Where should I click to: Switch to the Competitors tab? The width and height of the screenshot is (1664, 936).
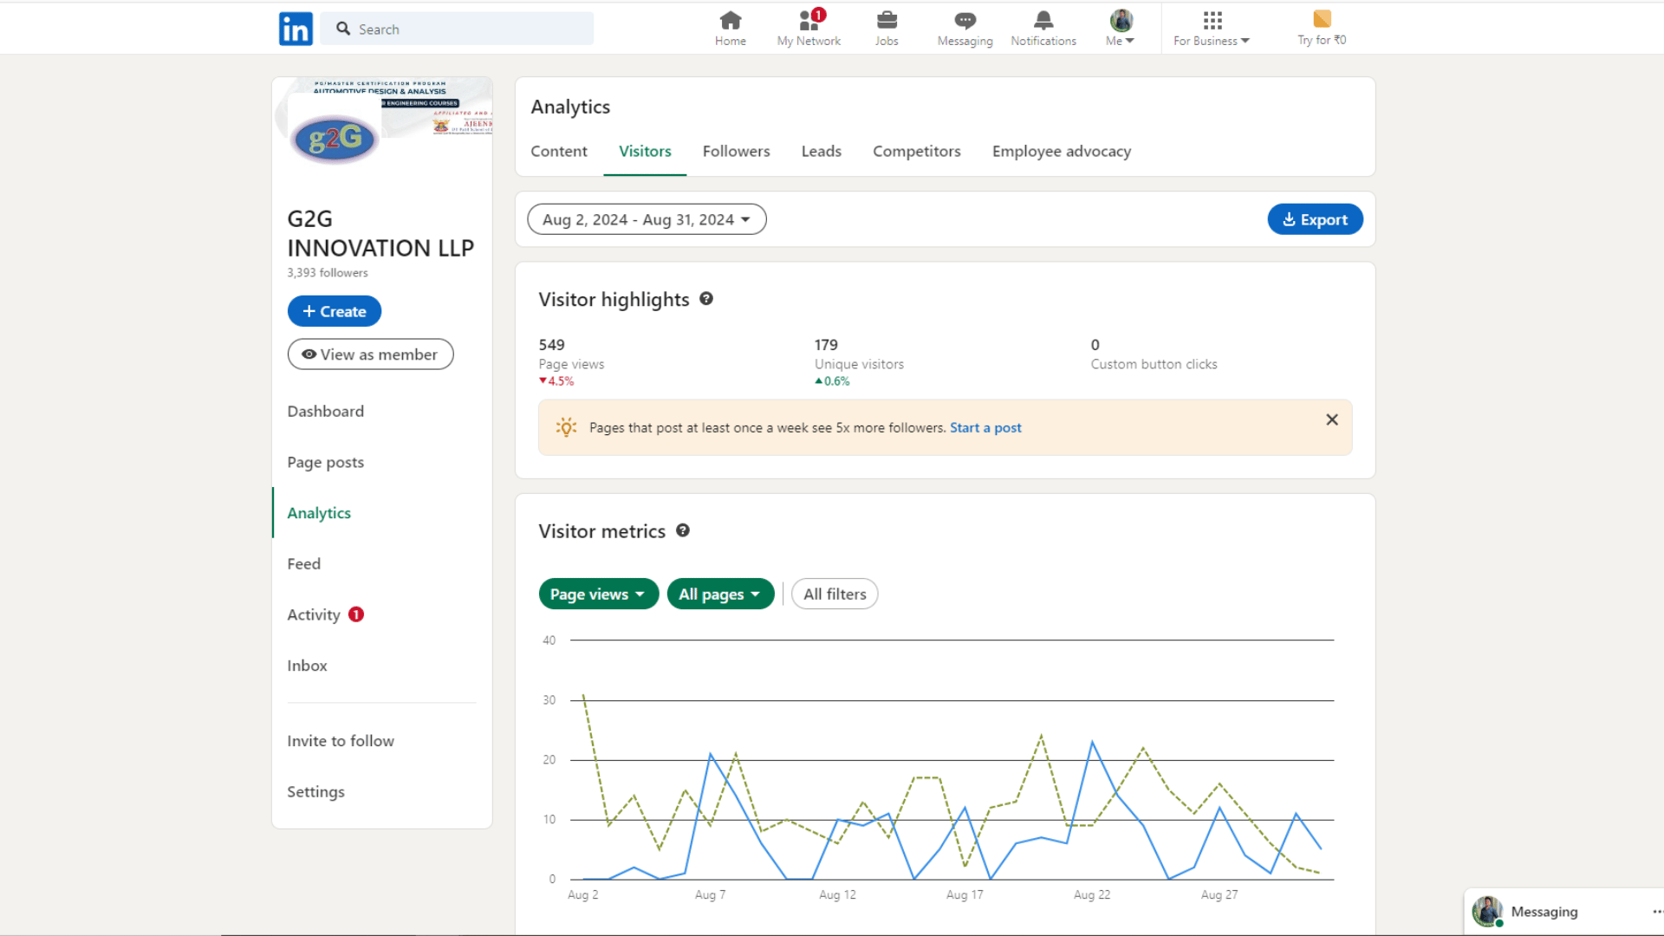point(917,151)
